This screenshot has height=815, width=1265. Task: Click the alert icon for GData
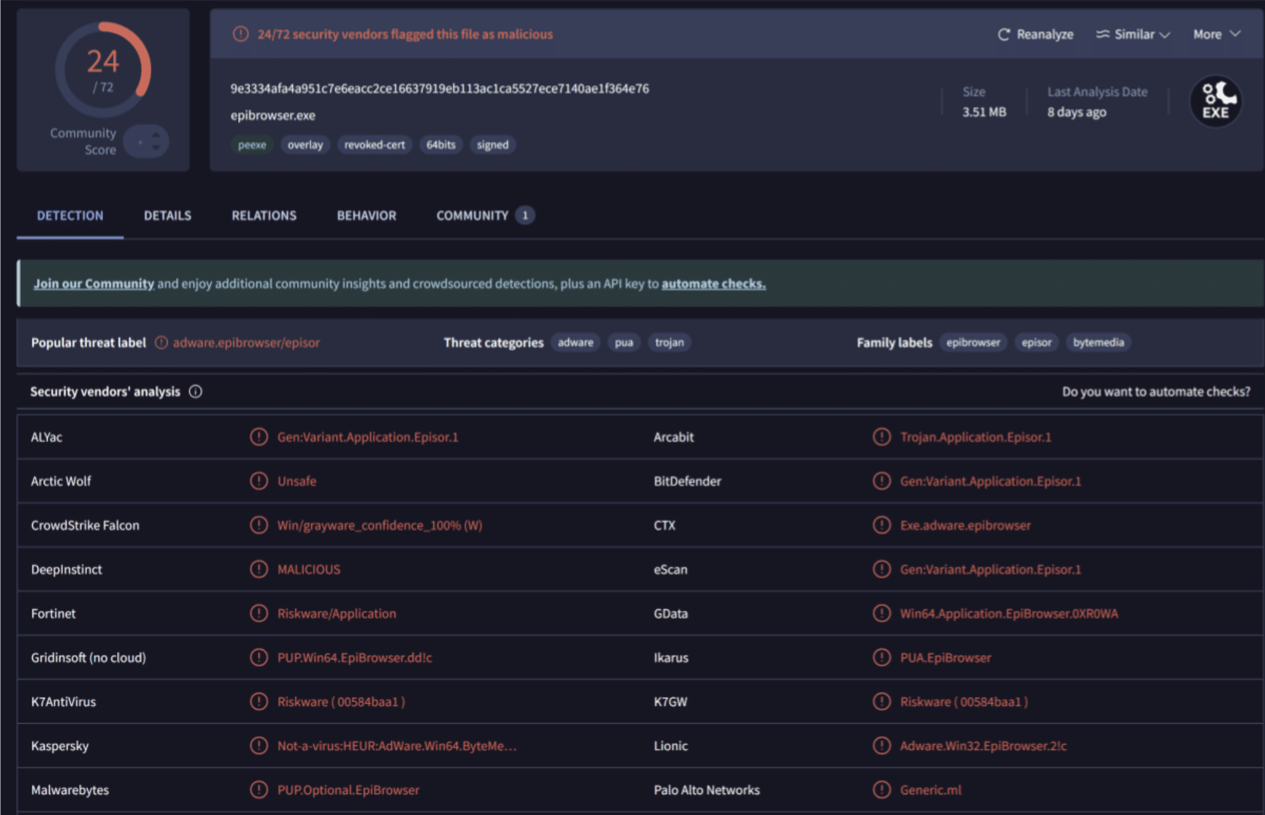pos(881,613)
